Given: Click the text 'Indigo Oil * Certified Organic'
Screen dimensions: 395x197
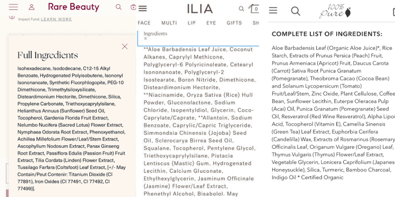Looking at the screenshot, I should pyautogui.click(x=307, y=177).
